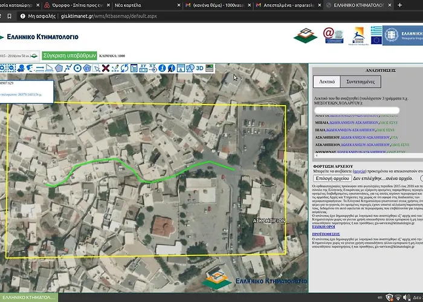Screen dimensions: 423x302
Task: Click the Σύγκριση υποβάθρων button
Action: pos(70,55)
